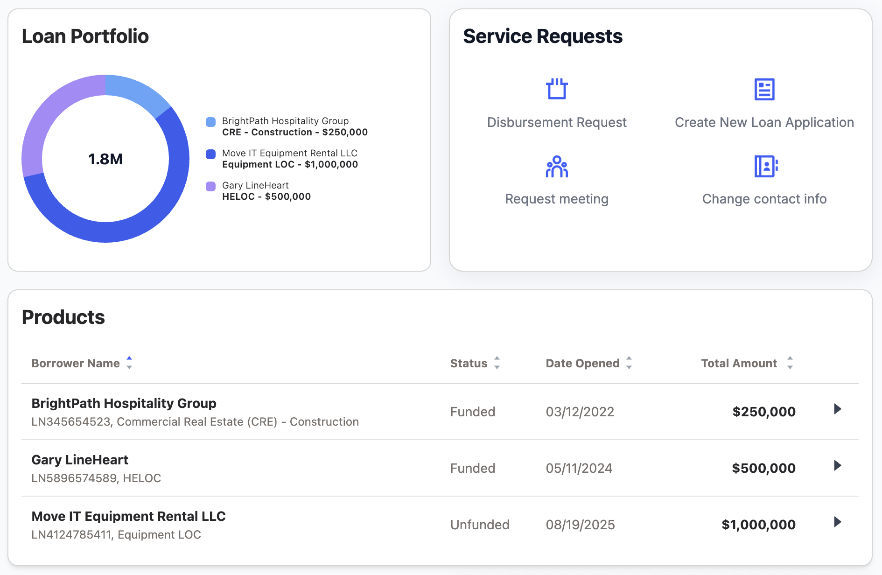
Task: Select the Change contact info icon
Action: [x=765, y=167]
